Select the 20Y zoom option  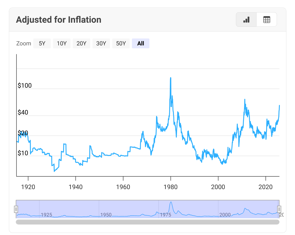click(81, 43)
